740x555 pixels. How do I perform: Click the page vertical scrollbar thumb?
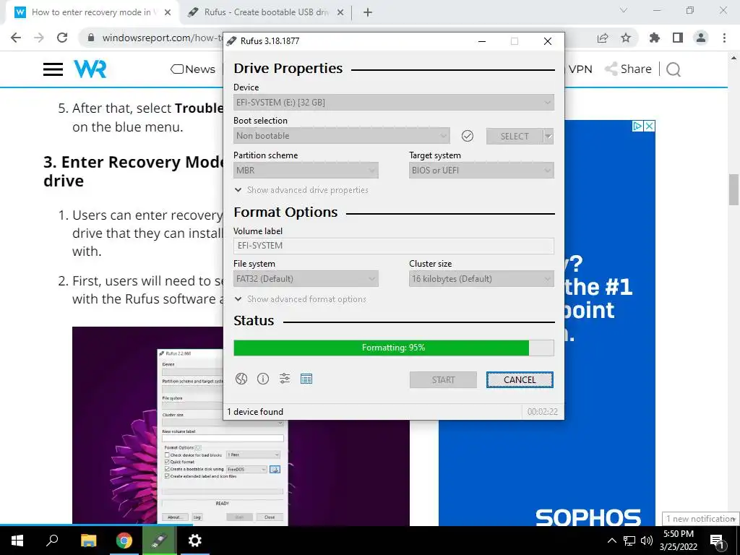733,189
